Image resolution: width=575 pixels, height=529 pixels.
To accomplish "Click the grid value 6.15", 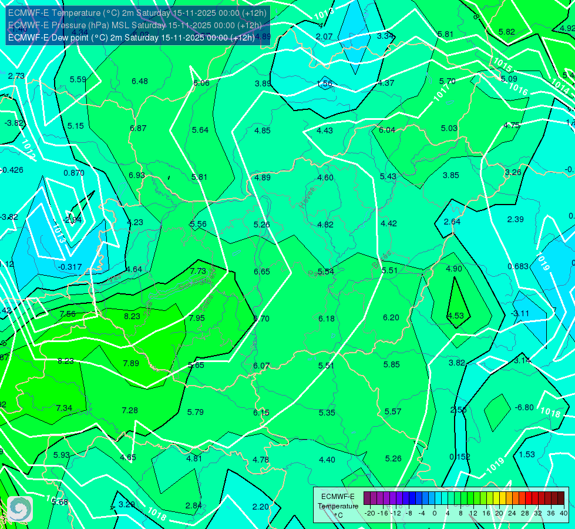I will coord(261,413).
